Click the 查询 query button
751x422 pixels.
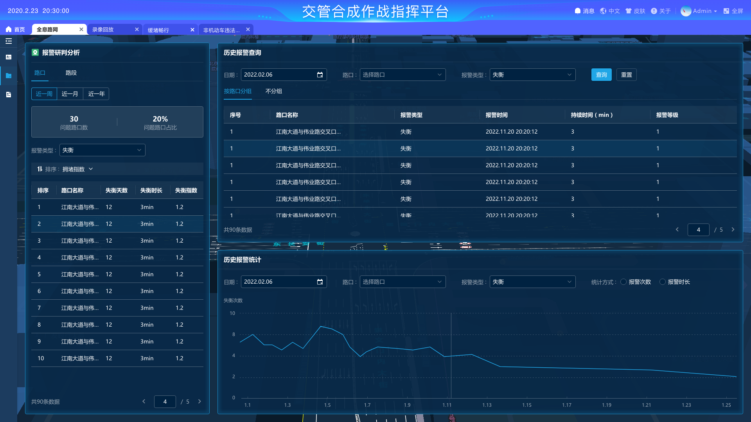[x=602, y=75]
